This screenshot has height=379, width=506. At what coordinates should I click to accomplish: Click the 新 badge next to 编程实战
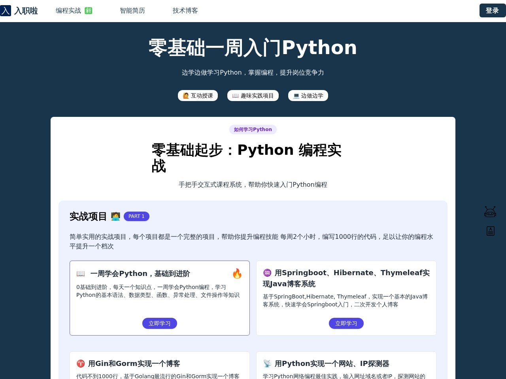click(88, 11)
